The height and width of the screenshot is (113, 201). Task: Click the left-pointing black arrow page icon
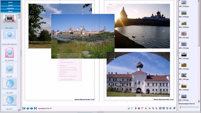(x=146, y=108)
